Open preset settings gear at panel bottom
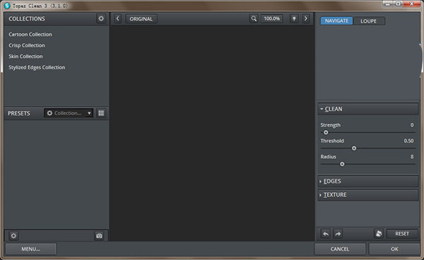The width and height of the screenshot is (424, 260). tap(13, 236)
